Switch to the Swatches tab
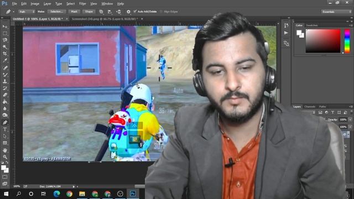Viewport: 354px width, 199px height. [x=312, y=25]
